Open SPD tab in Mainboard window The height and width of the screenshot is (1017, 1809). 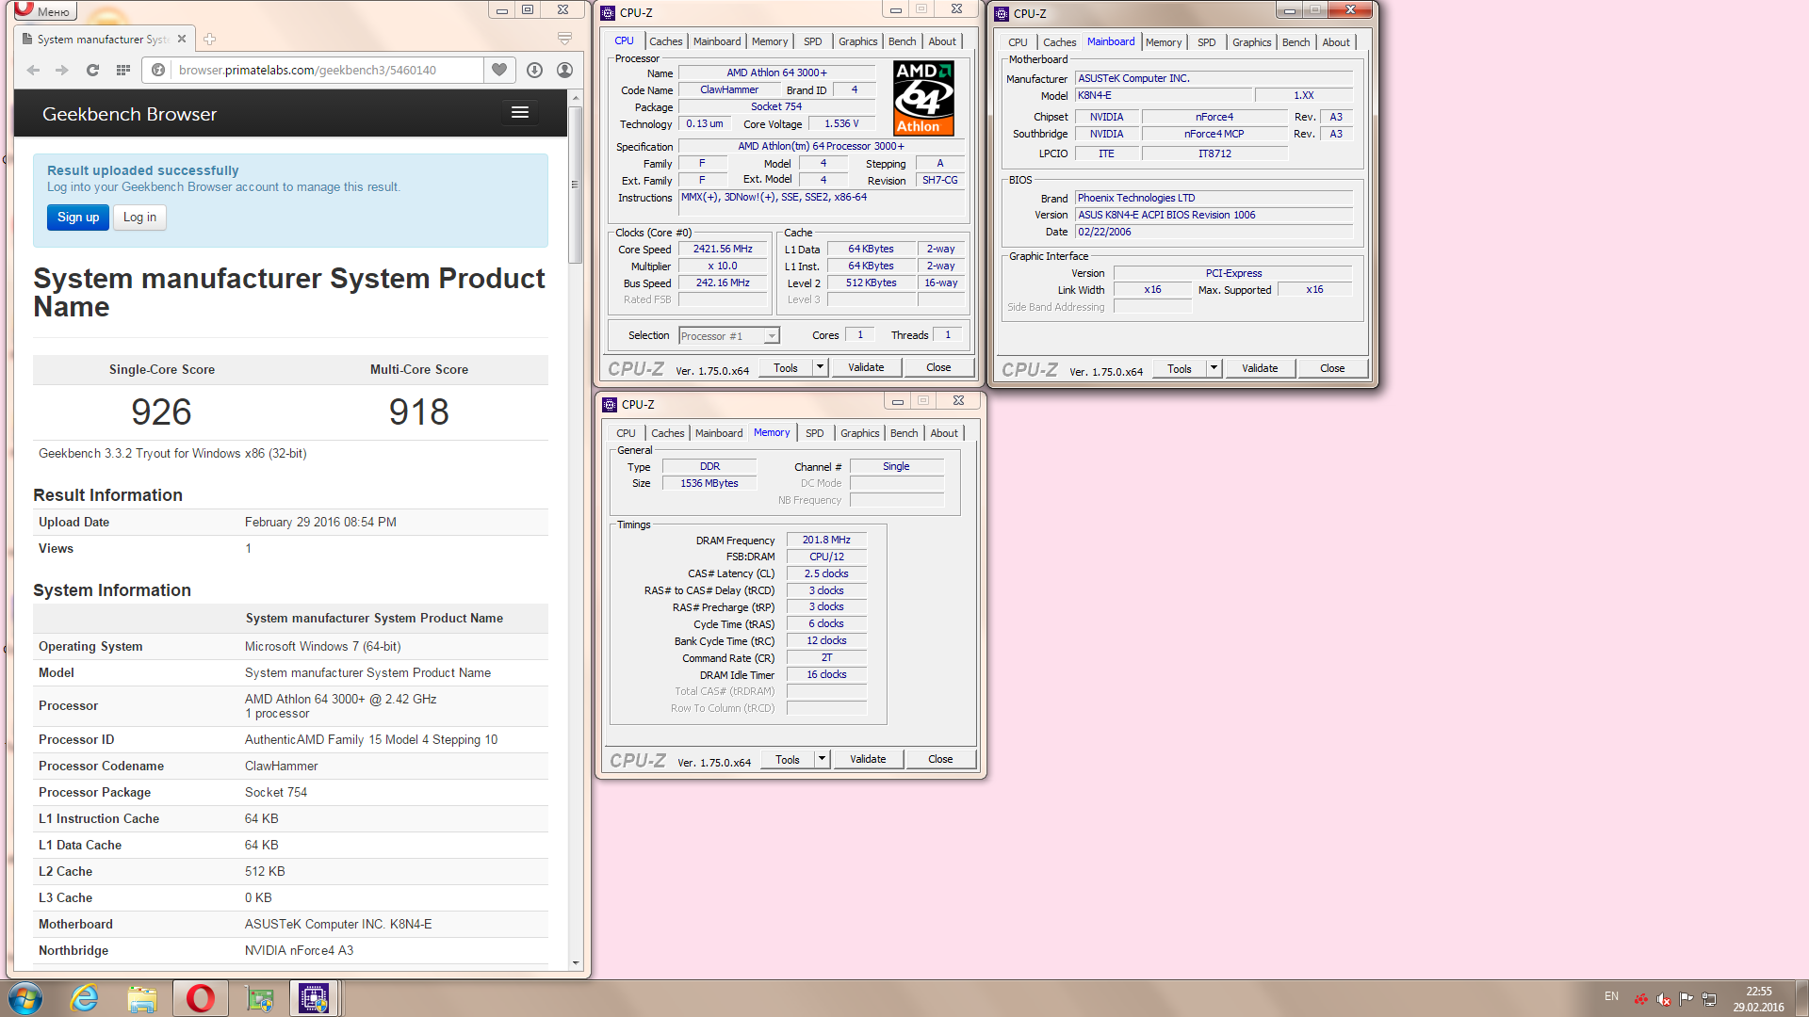tap(1206, 42)
